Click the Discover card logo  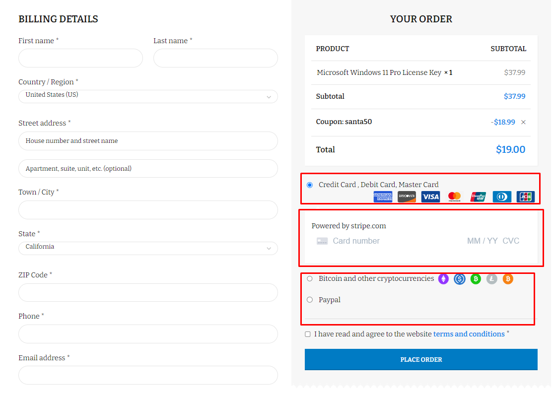pyautogui.click(x=407, y=197)
